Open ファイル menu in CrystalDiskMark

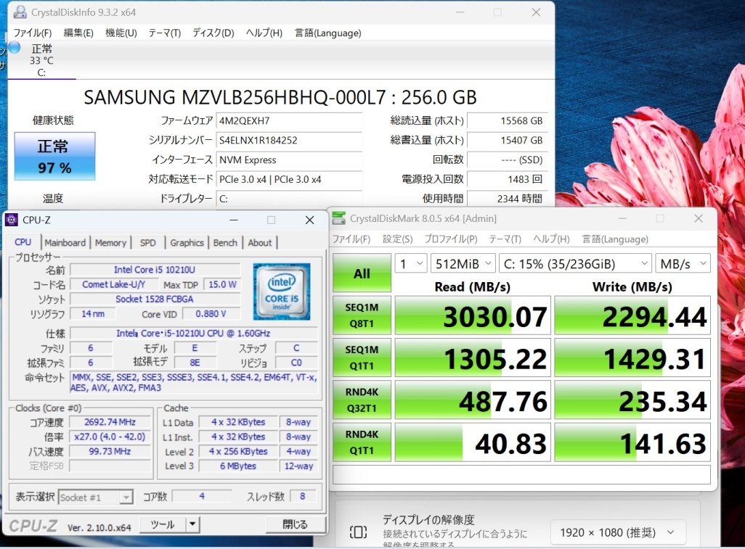pyautogui.click(x=351, y=239)
